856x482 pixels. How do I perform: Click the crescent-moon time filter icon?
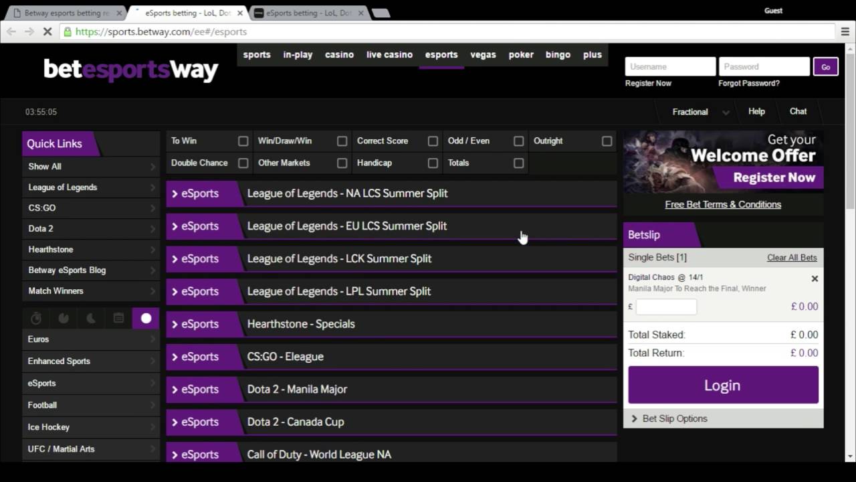click(x=91, y=319)
